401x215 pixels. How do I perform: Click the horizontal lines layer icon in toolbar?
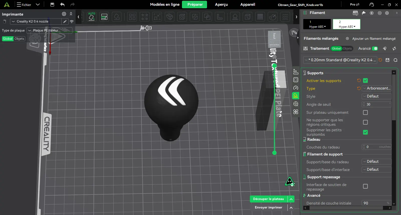pos(260,17)
